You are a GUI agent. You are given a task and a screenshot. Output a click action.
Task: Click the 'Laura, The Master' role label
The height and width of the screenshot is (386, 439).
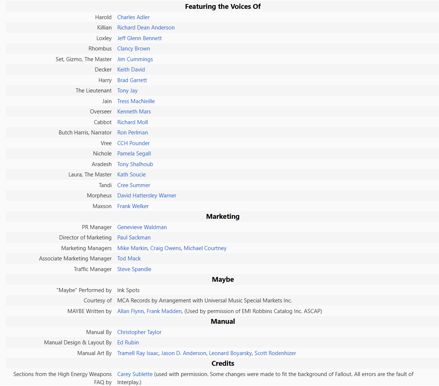pyautogui.click(x=90, y=175)
